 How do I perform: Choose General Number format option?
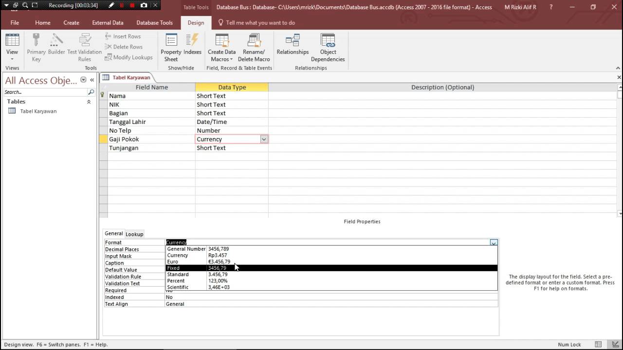[x=331, y=249]
